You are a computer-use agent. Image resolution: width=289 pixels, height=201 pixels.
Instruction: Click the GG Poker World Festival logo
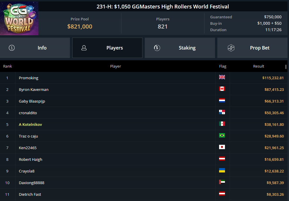coord(19,18)
